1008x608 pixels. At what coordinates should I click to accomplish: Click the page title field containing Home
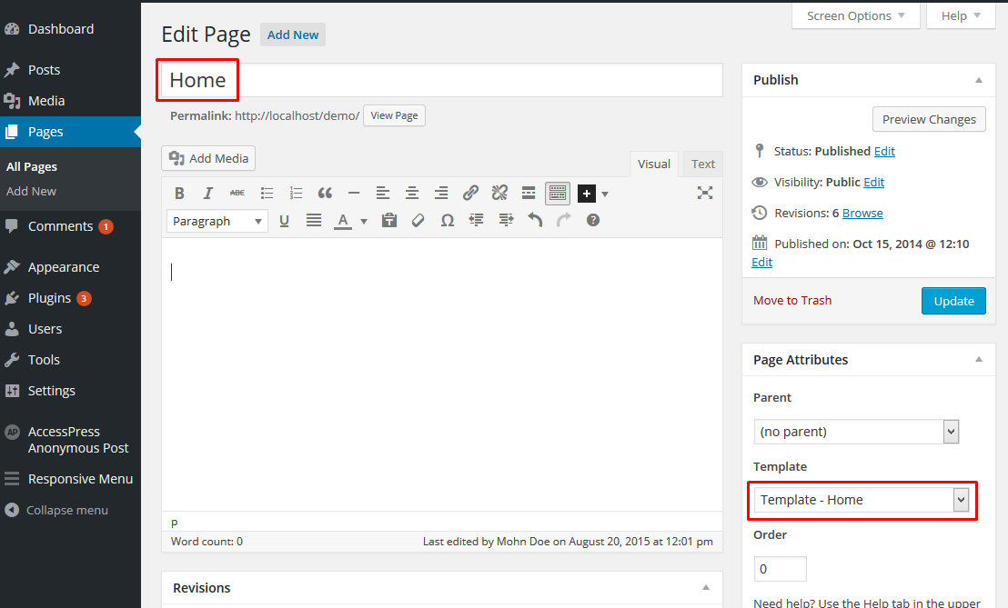440,80
